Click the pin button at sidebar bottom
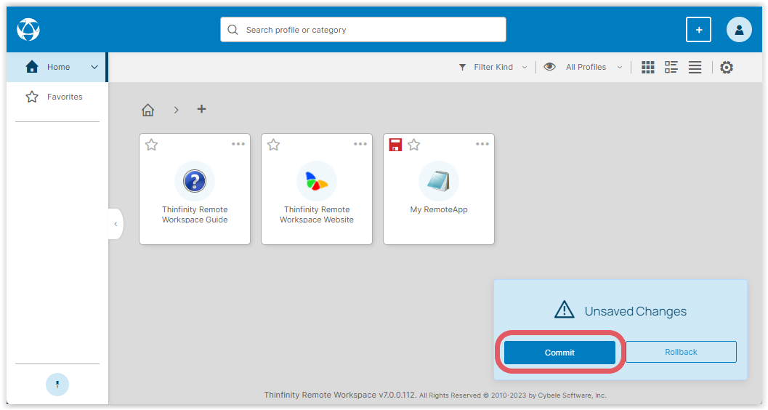Viewport: 768px width, 410px height. tap(57, 385)
